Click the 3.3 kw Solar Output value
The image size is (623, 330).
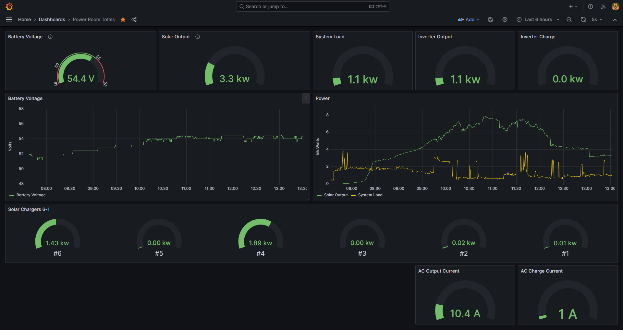coord(235,79)
